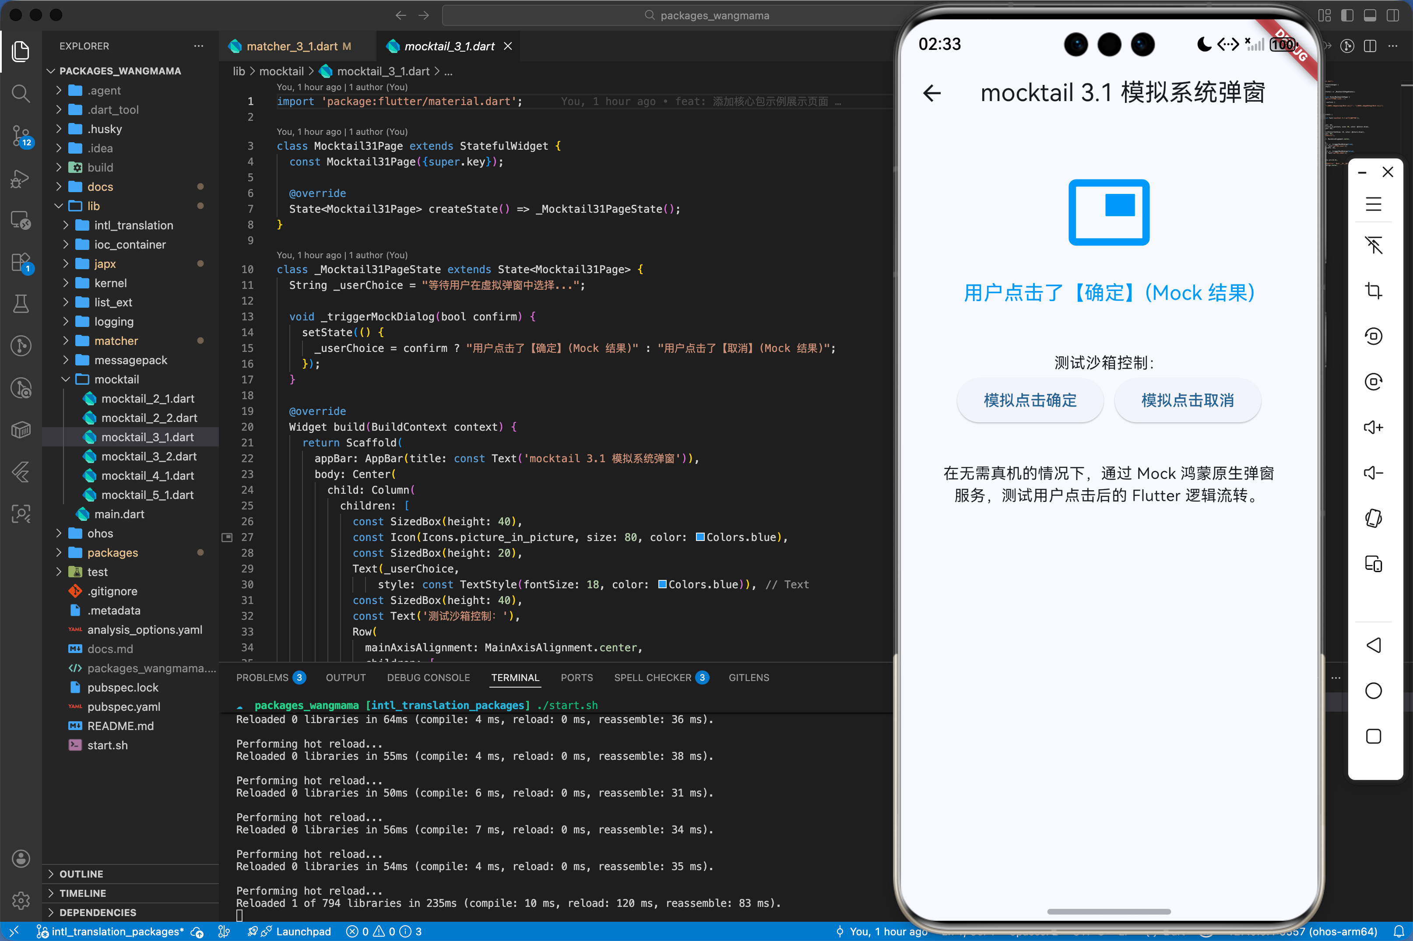This screenshot has width=1413, height=941.
Task: Click the Colors.blue swatch on line 30
Action: 662,585
